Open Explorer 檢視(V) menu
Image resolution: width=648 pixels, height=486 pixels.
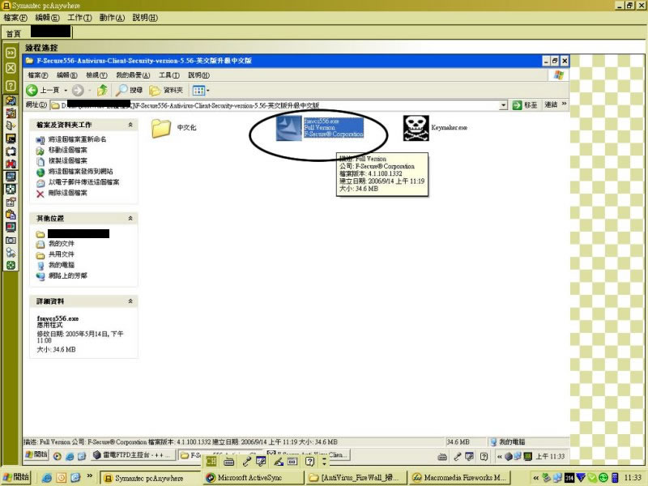(96, 75)
